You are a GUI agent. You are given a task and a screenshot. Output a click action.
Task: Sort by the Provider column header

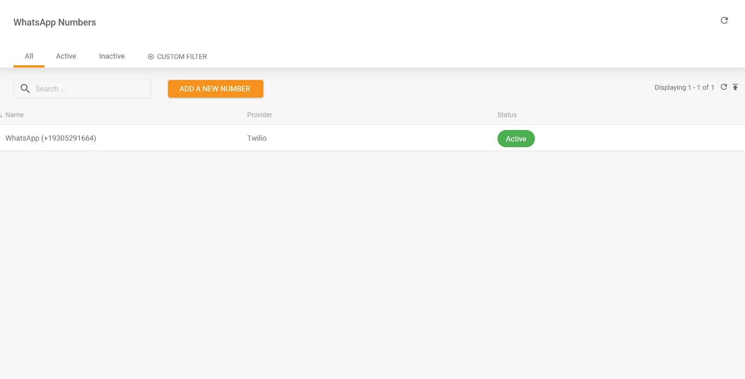click(259, 115)
